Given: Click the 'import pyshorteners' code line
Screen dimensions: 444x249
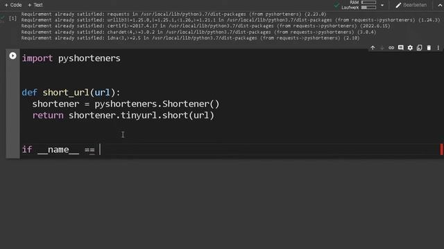Looking at the screenshot, I should [x=71, y=58].
